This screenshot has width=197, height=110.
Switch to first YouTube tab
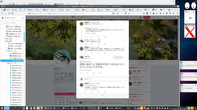click(x=85, y=9)
